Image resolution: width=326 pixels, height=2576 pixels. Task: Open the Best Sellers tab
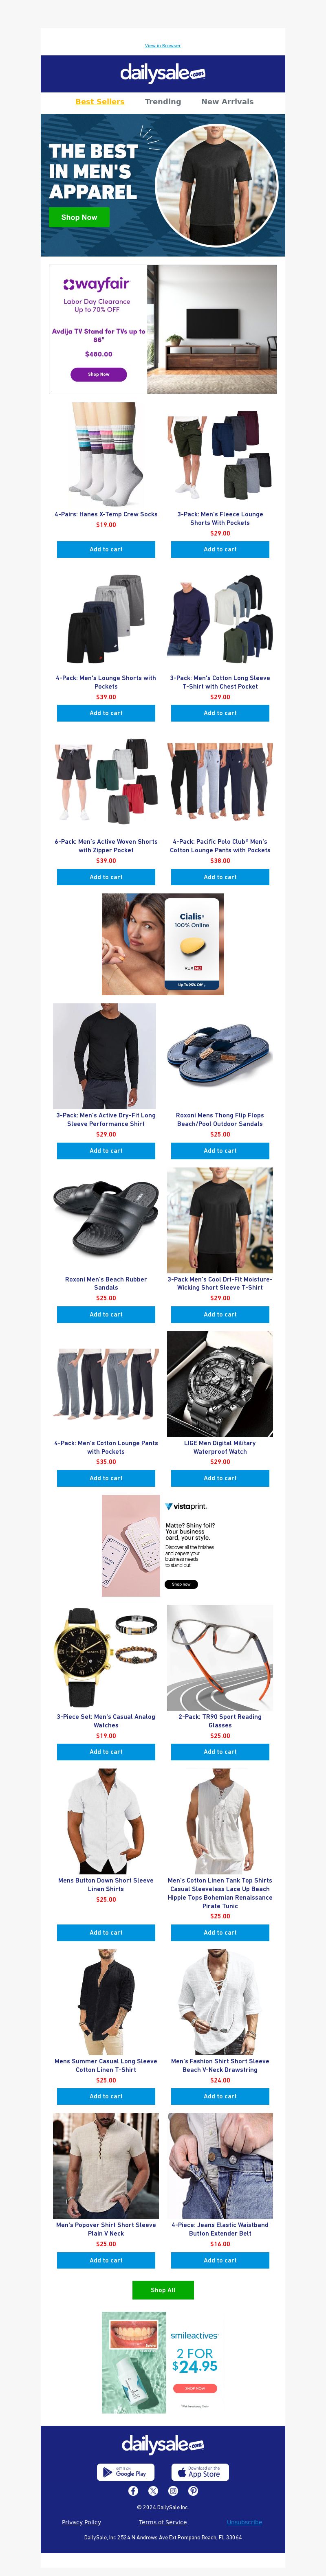100,102
